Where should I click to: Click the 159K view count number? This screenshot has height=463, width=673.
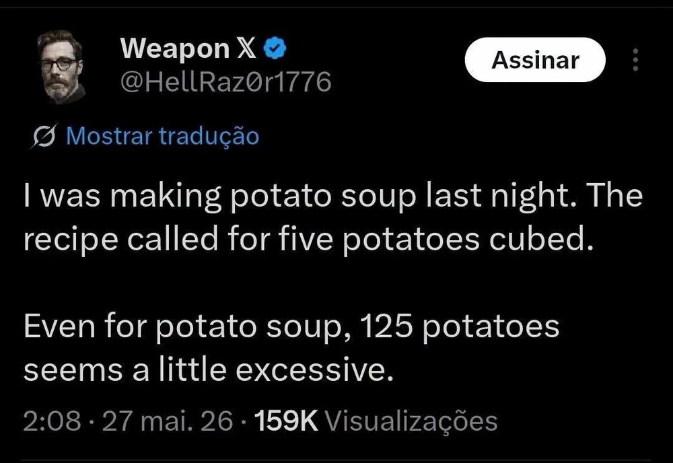(286, 421)
